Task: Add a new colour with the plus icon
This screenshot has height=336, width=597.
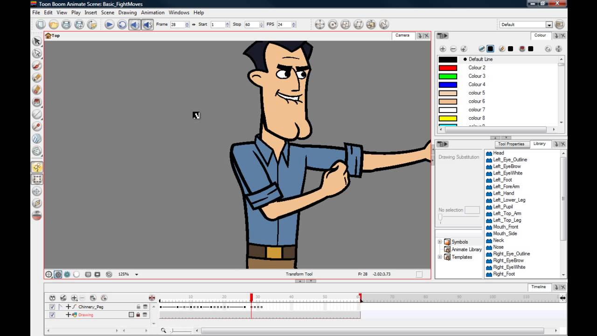Action: pyautogui.click(x=443, y=49)
